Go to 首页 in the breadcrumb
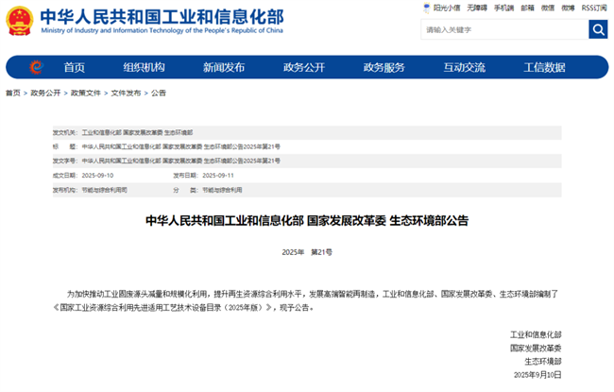Image resolution: width=614 pixels, height=392 pixels. [x=13, y=93]
